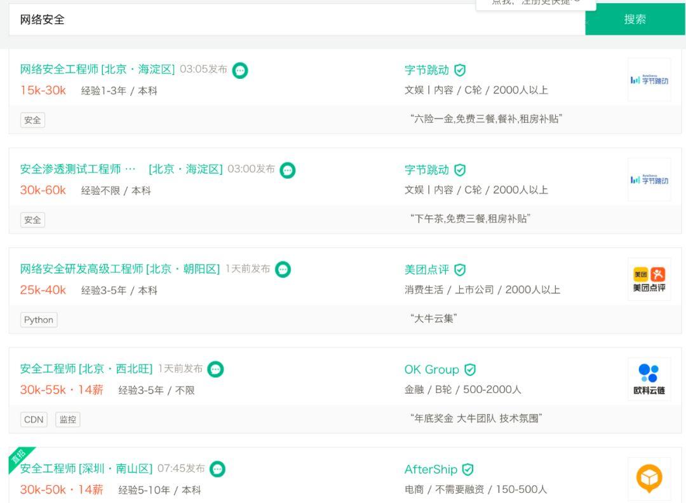Viewport: 686px width, 503px height.
Task: Click verified shield beside OK Group
Action: click(x=470, y=370)
